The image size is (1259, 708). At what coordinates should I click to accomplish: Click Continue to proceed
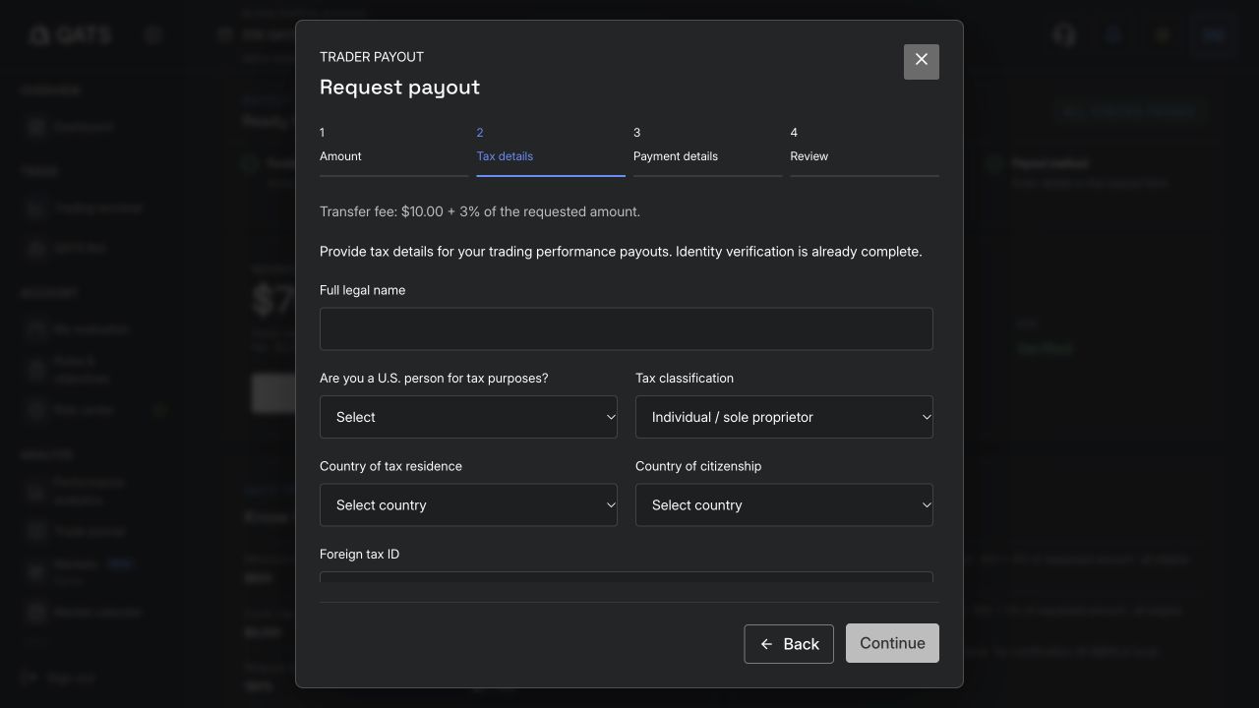(892, 643)
